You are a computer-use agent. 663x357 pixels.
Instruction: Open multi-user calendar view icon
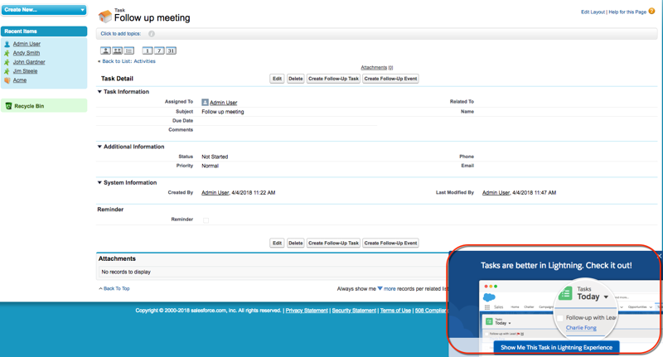117,51
